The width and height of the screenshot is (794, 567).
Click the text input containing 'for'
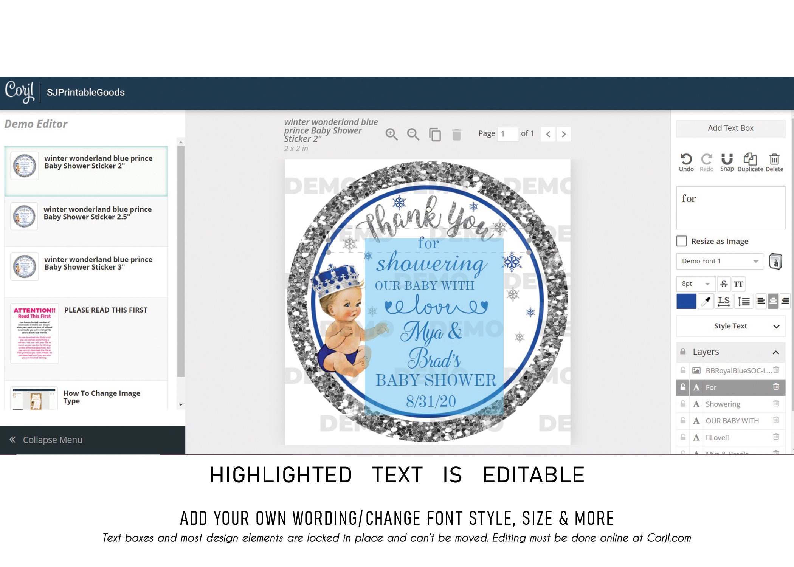coord(730,208)
